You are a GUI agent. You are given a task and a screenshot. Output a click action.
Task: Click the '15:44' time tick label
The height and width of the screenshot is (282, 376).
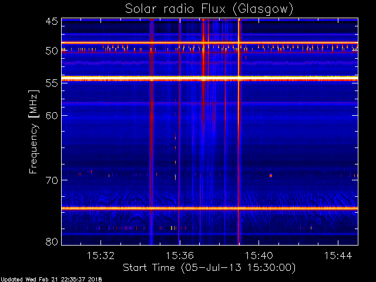point(338,256)
